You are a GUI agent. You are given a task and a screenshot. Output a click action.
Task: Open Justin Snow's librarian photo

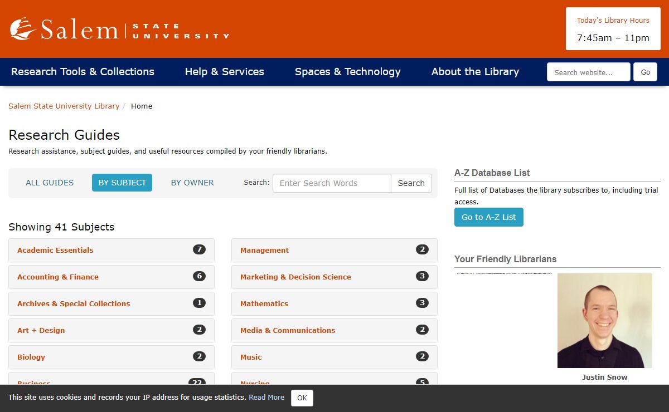605,321
